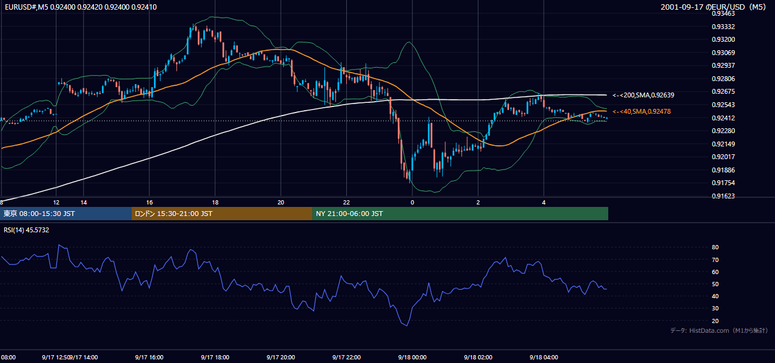This screenshot has height=363, width=775.
Task: Click RSI scale value 40
Action: 715,296
